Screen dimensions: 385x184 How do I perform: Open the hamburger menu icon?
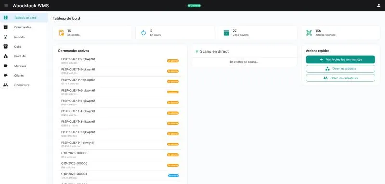pyautogui.click(x=6, y=6)
